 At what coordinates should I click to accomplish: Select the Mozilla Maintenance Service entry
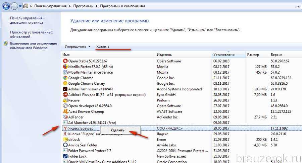(x=90, y=72)
